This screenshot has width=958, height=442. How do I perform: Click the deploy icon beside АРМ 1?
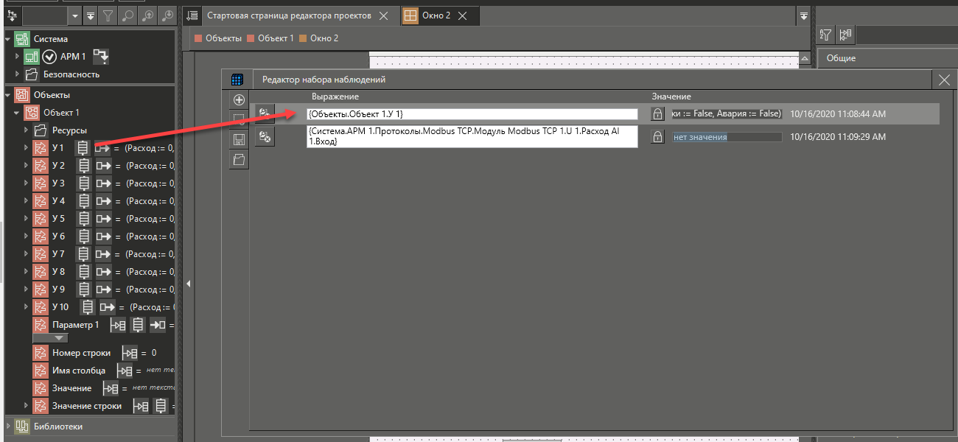click(100, 56)
